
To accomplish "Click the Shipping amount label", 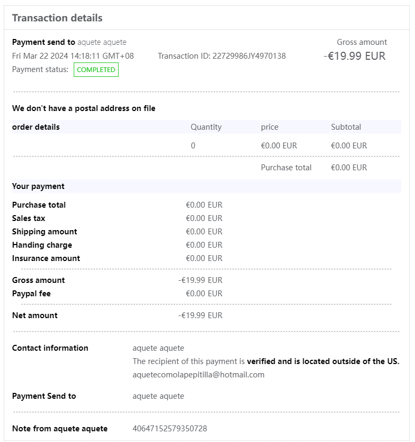I will [x=44, y=232].
